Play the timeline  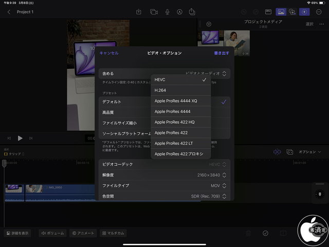20,138
